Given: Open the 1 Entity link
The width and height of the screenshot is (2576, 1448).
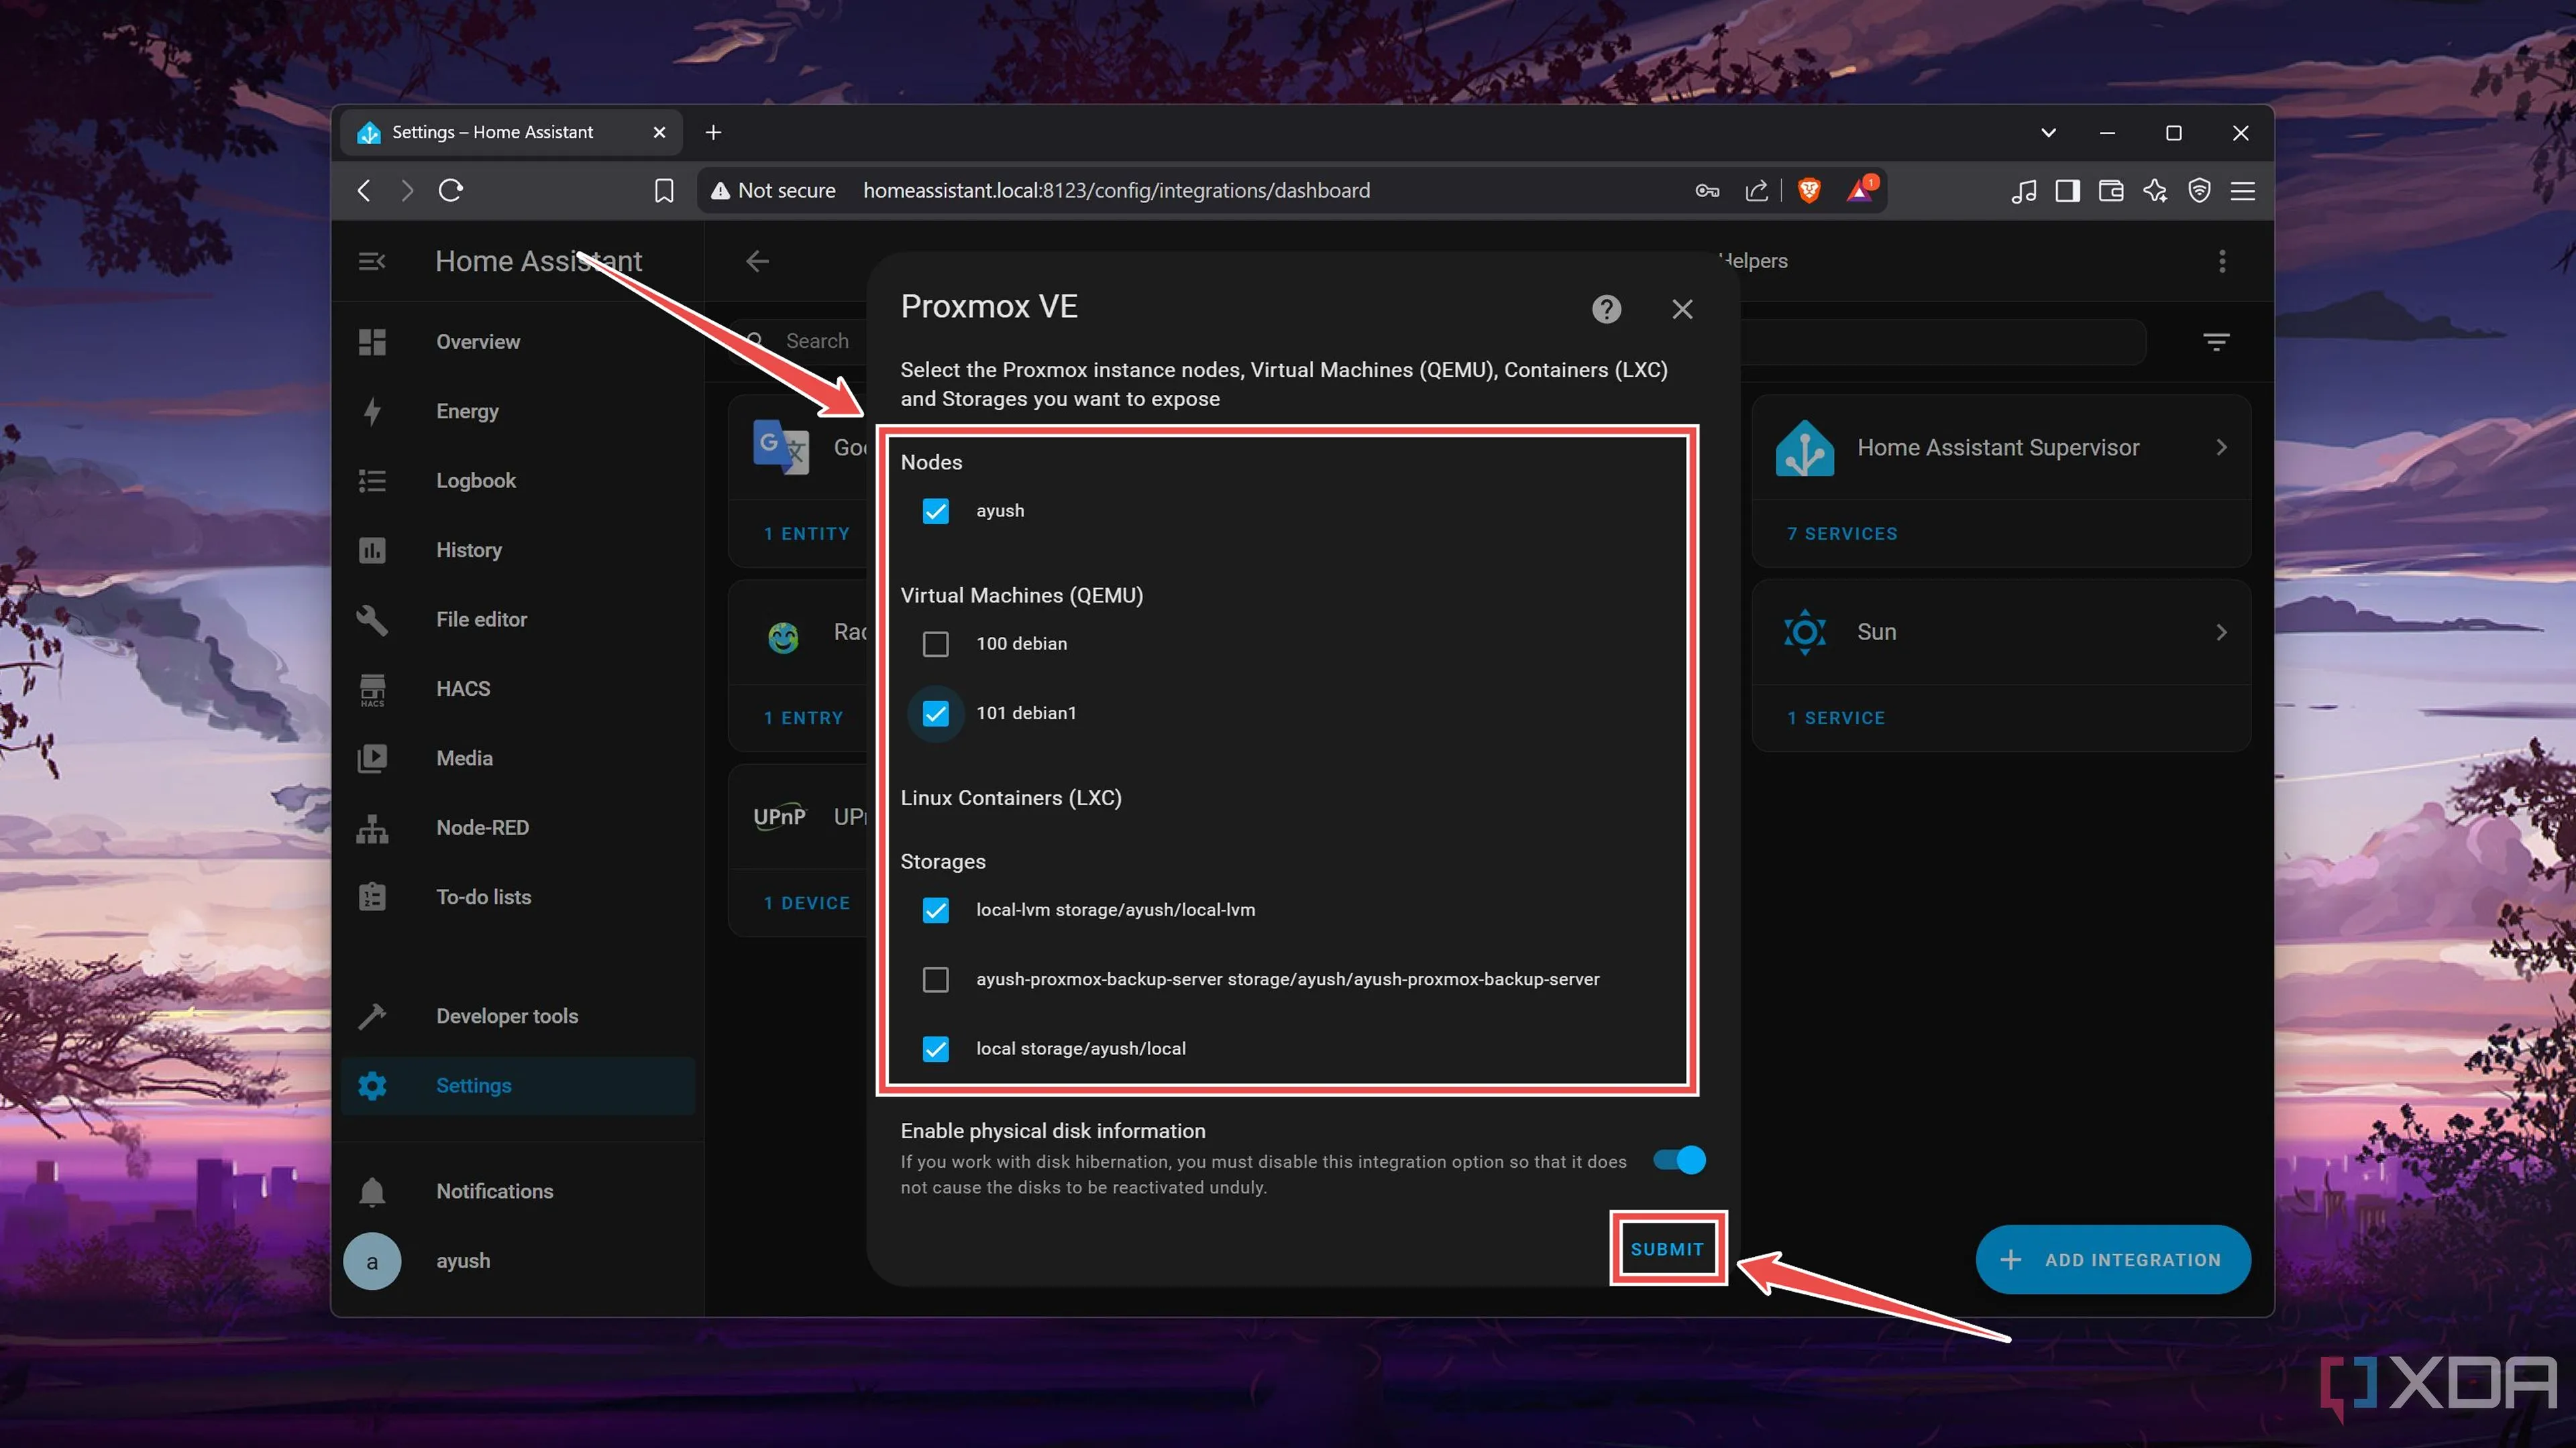Looking at the screenshot, I should 807,534.
